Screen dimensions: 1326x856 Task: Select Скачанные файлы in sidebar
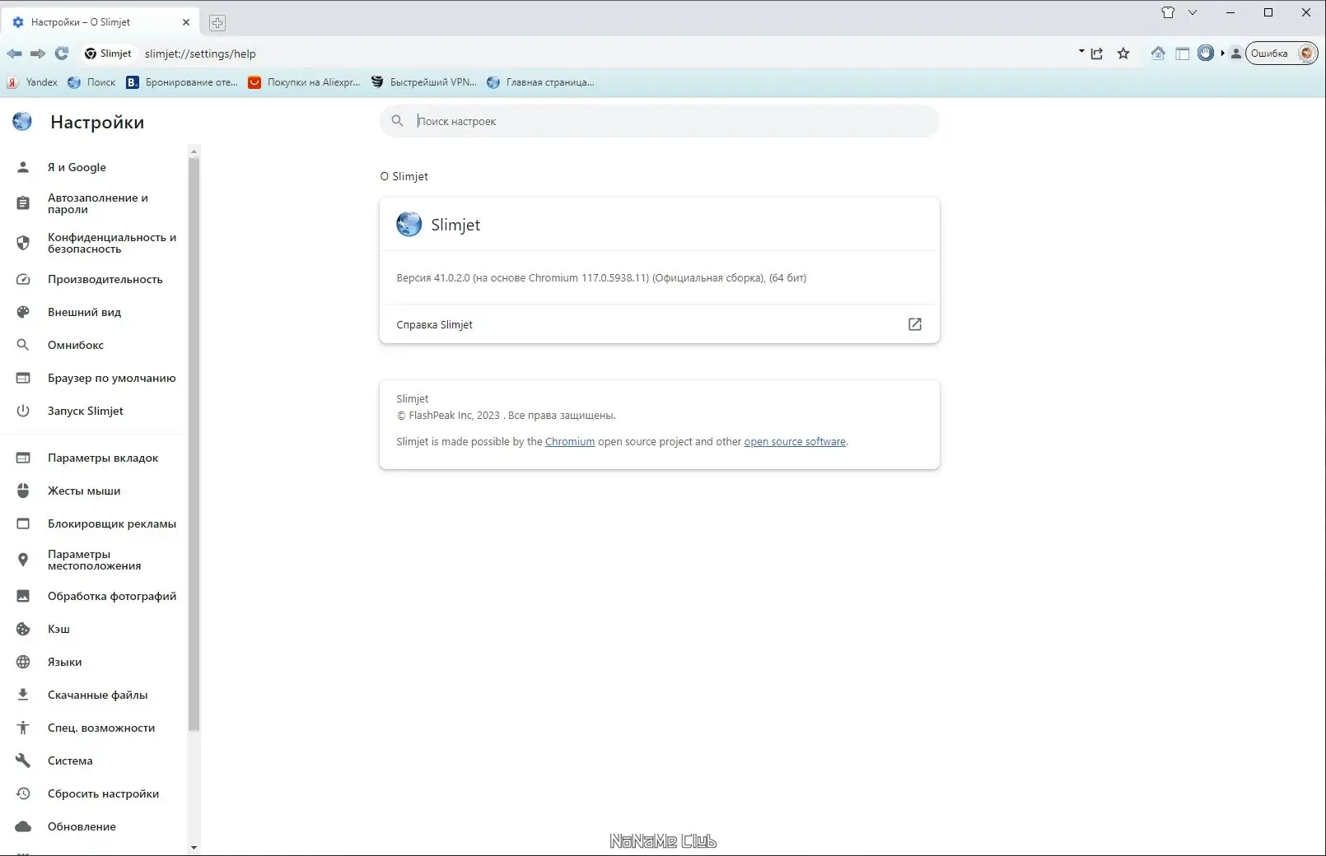94,695
